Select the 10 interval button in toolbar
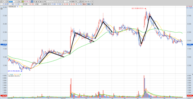 (x=54, y=2)
